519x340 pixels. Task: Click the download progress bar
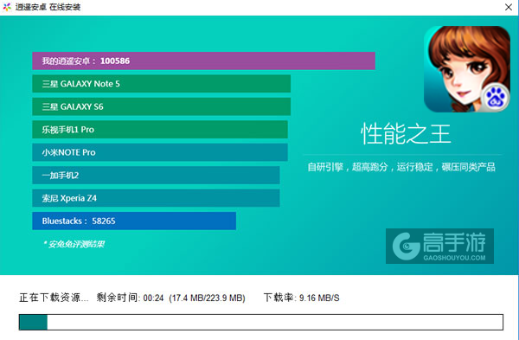[x=261, y=322]
